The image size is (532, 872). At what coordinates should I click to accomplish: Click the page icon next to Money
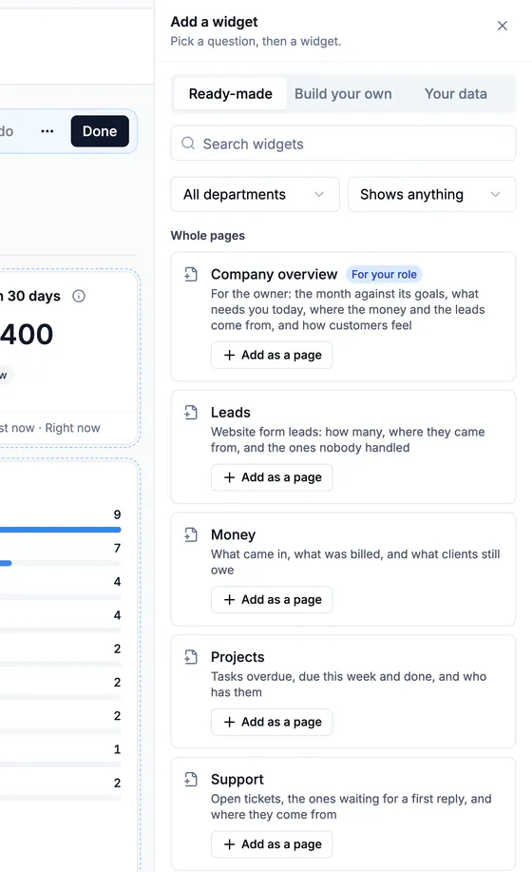[191, 534]
